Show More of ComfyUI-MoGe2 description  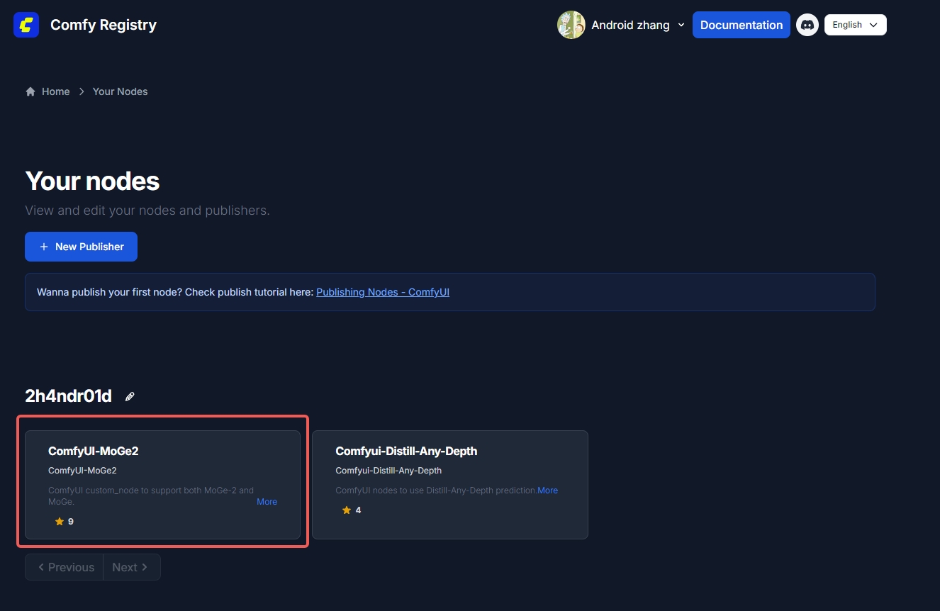267,502
